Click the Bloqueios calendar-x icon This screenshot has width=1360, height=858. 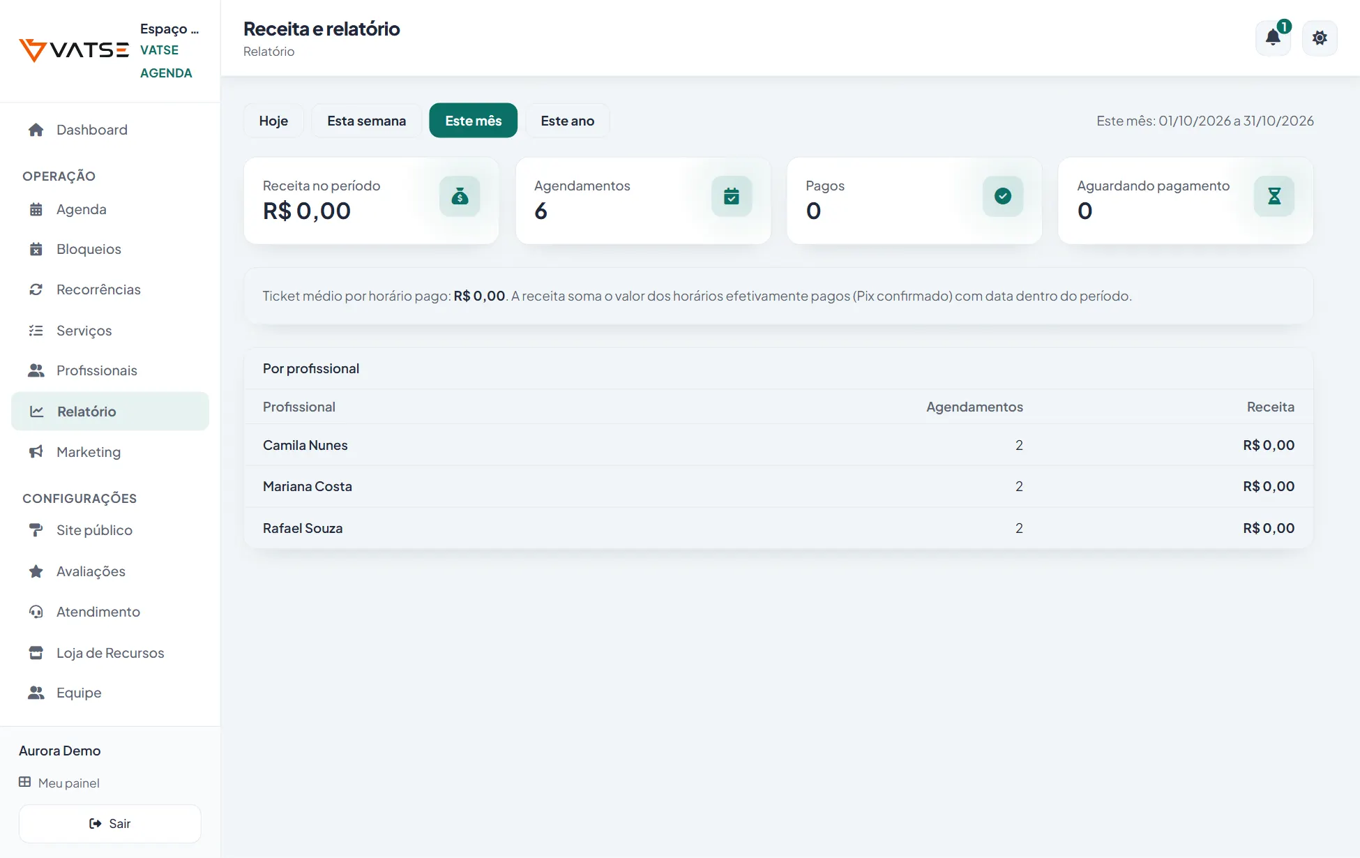click(36, 249)
